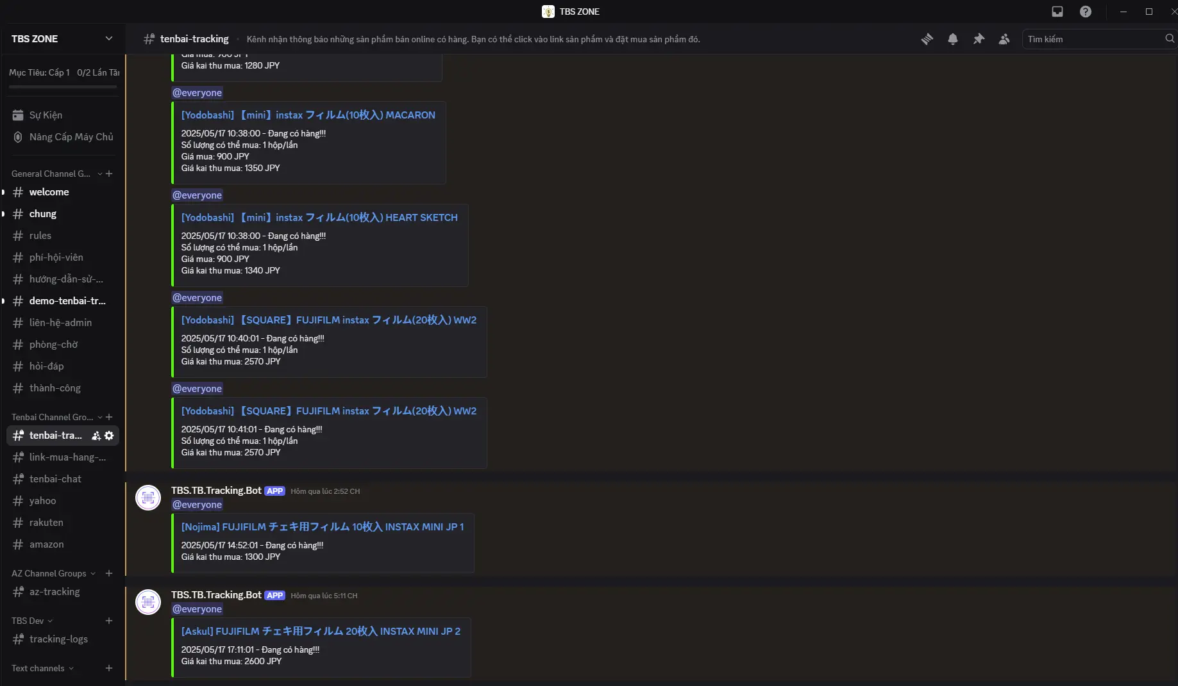Click Tracking Bot avatar on Askul message
This screenshot has width=1178, height=686.
point(148,602)
